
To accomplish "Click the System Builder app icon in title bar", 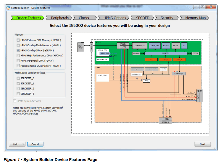I will click(8, 8).
